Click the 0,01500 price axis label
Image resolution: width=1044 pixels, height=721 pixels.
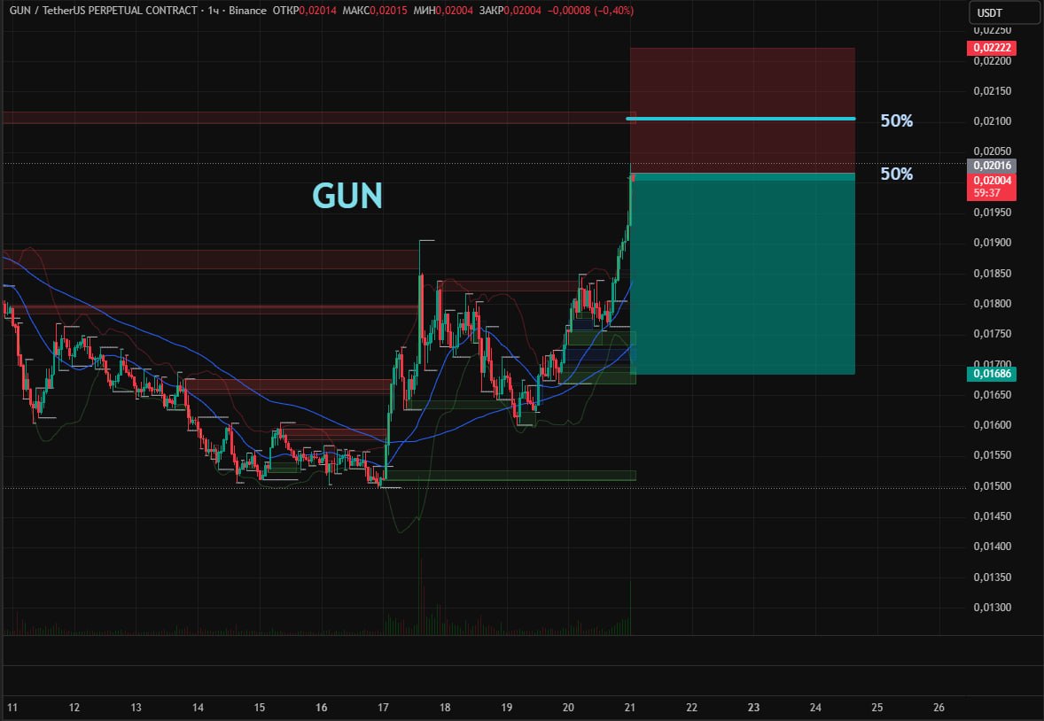pyautogui.click(x=992, y=486)
